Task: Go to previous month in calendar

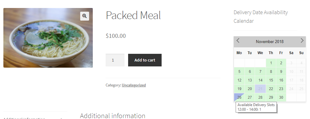Action: 238,41
